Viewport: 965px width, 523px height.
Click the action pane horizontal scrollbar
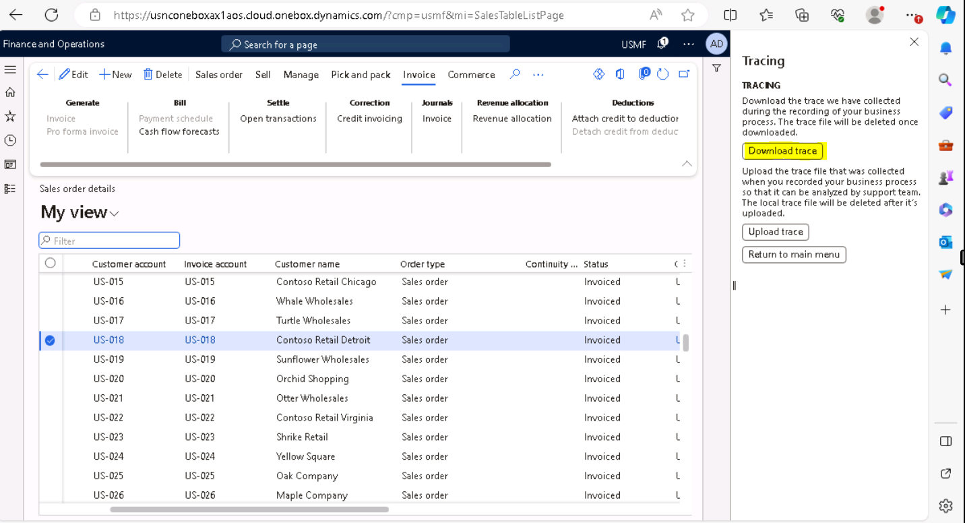pyautogui.click(x=295, y=164)
